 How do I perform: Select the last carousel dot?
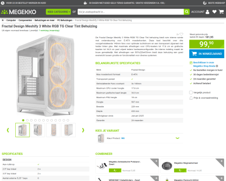tap(68, 120)
